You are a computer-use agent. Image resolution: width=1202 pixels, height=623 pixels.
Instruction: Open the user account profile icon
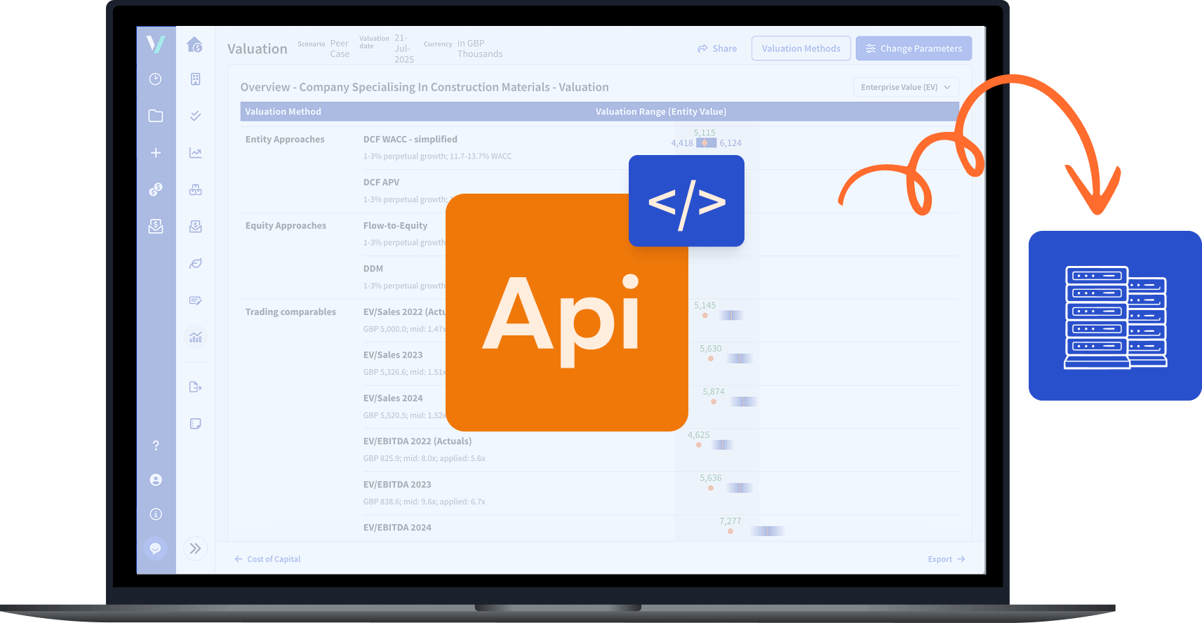point(156,480)
